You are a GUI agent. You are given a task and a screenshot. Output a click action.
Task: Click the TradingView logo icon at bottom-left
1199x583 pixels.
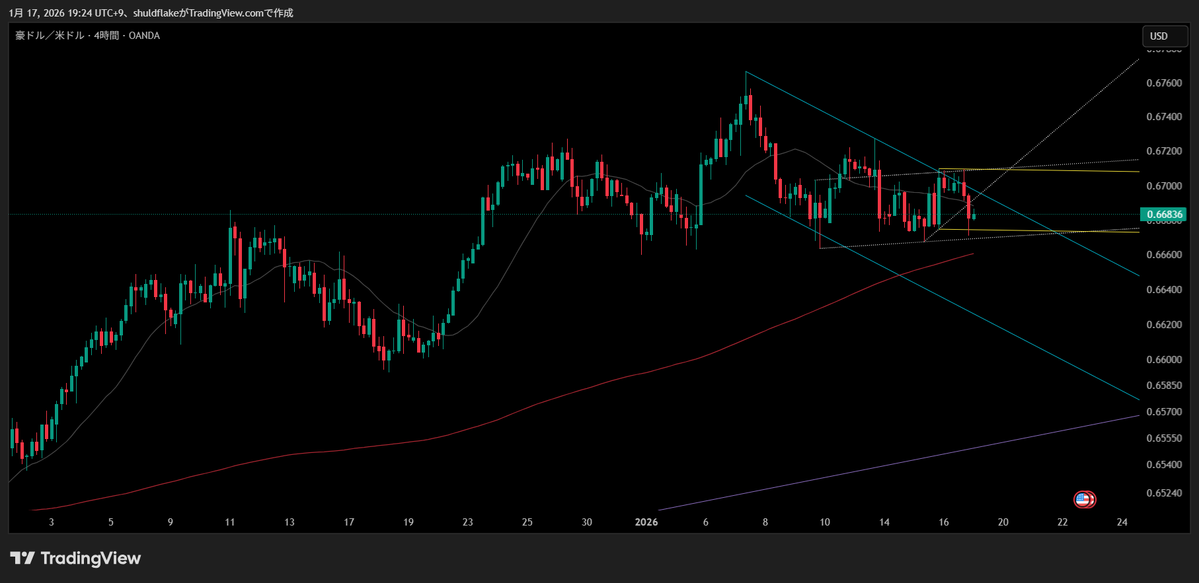[x=22, y=559]
